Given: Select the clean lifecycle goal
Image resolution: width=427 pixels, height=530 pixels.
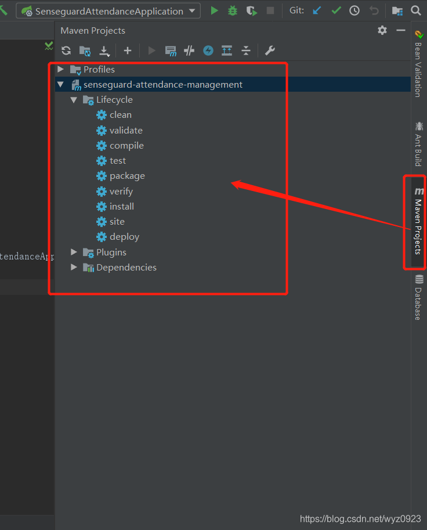Looking at the screenshot, I should coord(121,115).
